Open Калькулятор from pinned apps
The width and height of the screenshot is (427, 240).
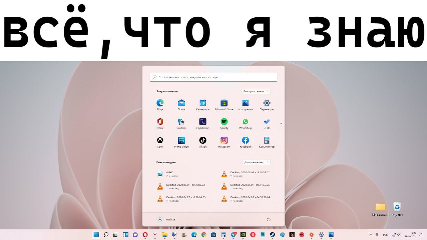267,142
